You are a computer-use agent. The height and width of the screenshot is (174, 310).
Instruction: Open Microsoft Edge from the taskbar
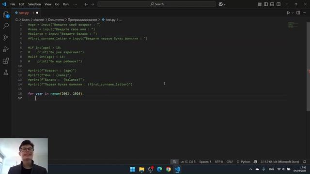(x=159, y=169)
